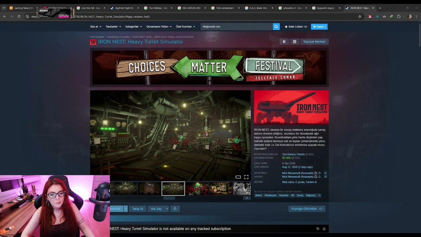The image size is (421, 237).
Task: Click the database stack icon near Topluluk Merkezi
Action: coord(294,42)
